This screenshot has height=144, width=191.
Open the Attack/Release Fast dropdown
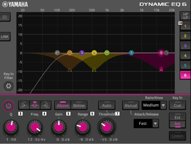click(146, 123)
